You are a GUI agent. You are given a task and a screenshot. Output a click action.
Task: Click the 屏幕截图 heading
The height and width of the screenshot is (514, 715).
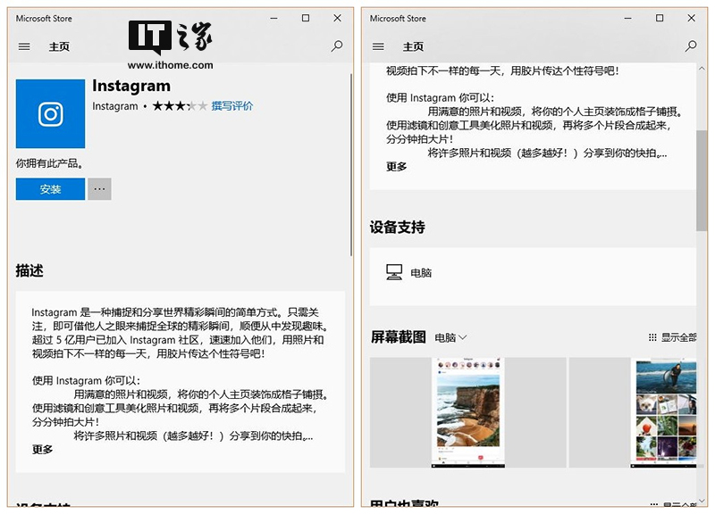pyautogui.click(x=398, y=337)
